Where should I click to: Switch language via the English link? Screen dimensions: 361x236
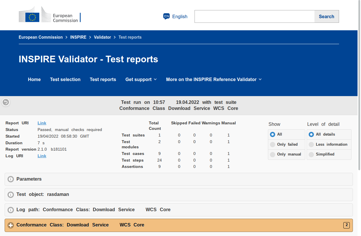pyautogui.click(x=180, y=16)
